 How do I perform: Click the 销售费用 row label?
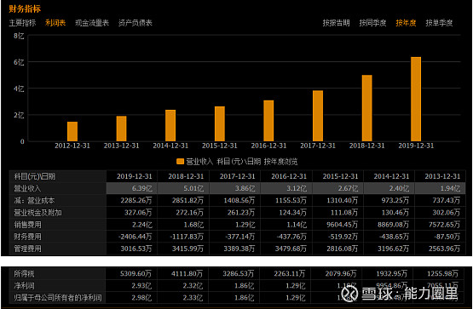pyautogui.click(x=27, y=225)
